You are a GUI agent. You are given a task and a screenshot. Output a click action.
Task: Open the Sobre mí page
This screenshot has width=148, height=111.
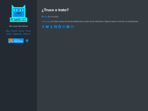[x=27, y=34]
